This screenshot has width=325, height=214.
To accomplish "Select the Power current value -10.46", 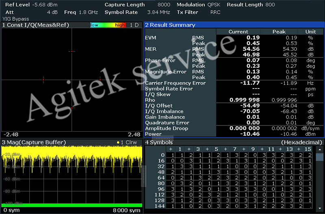I will click(x=250, y=134).
